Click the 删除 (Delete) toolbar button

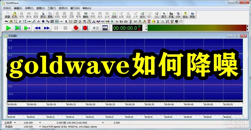click(x=86, y=15)
